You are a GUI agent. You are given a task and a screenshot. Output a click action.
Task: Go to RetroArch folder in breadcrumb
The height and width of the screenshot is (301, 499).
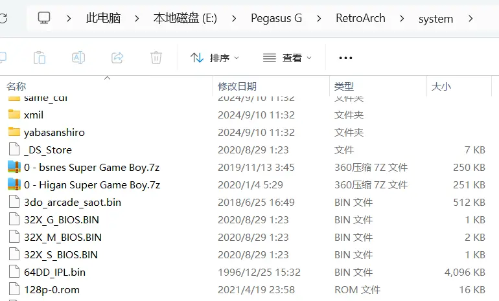coord(360,18)
